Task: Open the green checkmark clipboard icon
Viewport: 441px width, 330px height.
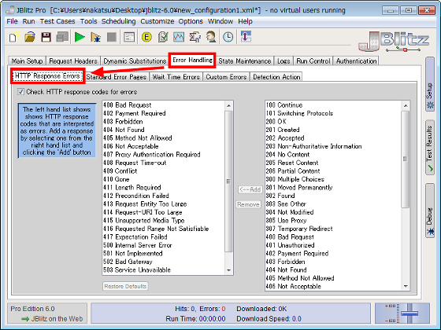Action: coord(163,37)
